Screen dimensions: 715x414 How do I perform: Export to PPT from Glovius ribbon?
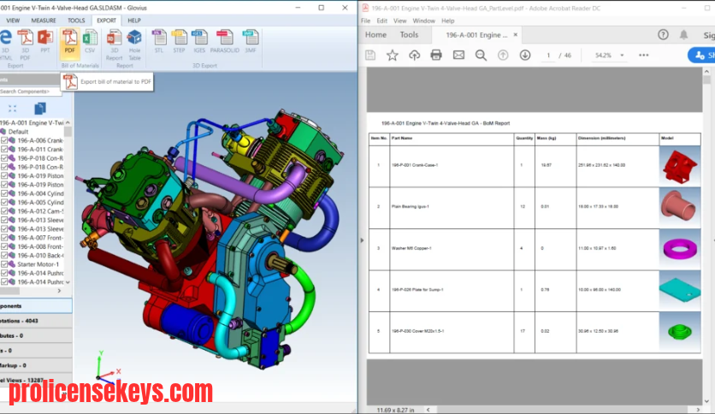(44, 42)
